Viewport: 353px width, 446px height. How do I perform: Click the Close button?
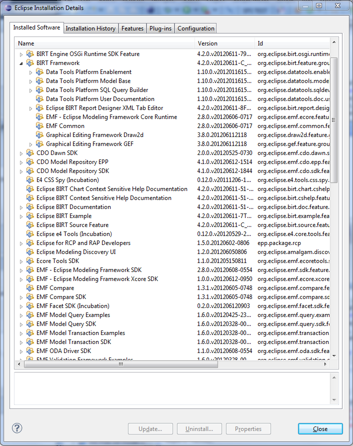coord(320,428)
